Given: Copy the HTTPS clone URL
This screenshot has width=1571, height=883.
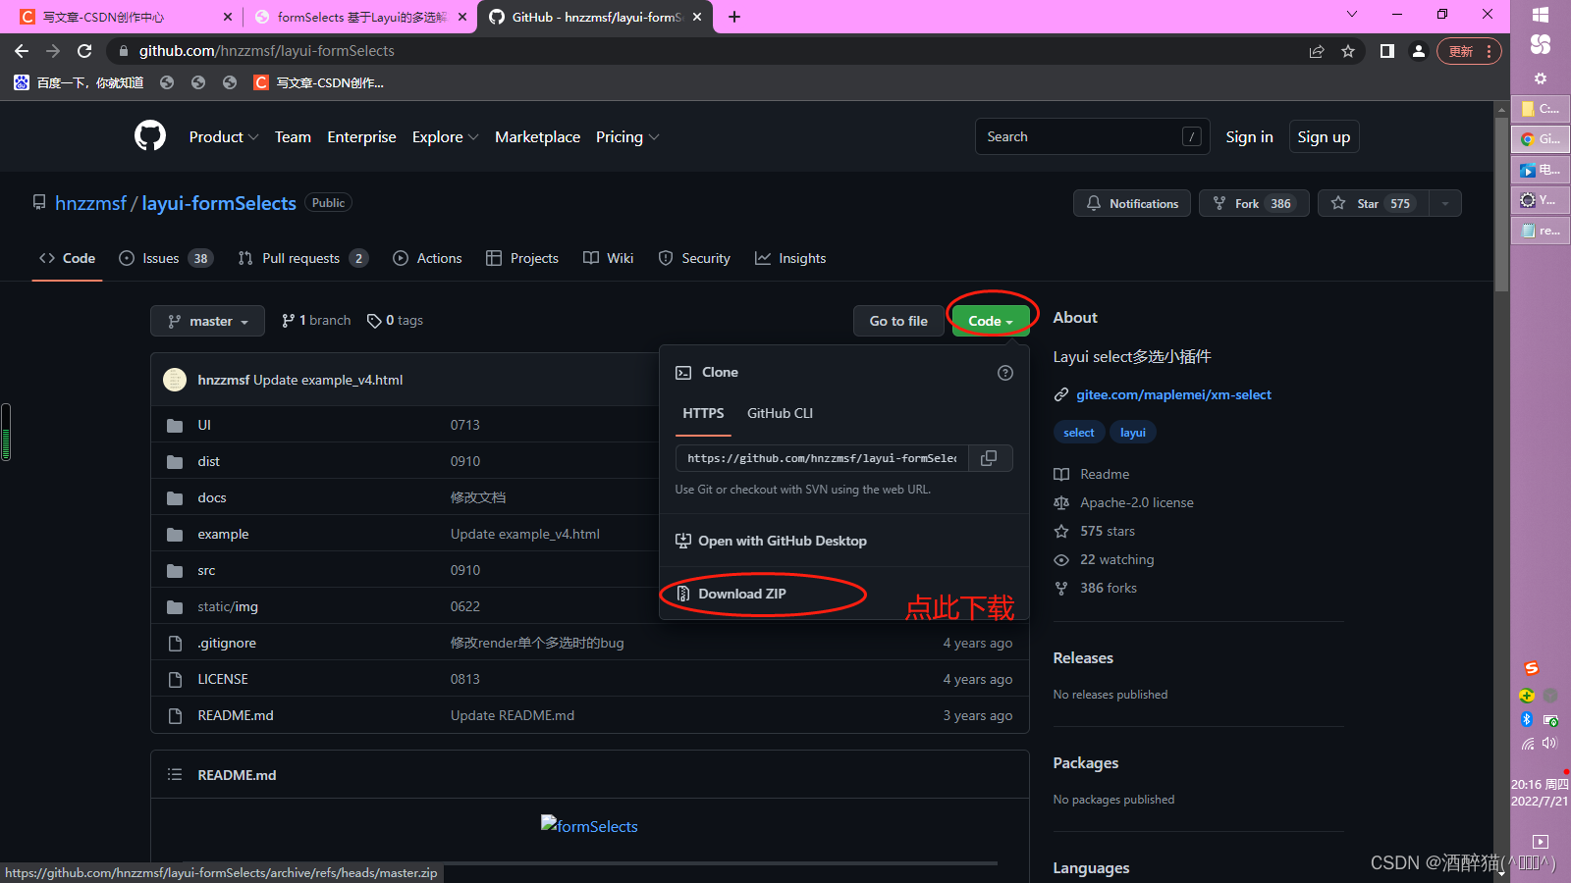Looking at the screenshot, I should click(x=990, y=458).
